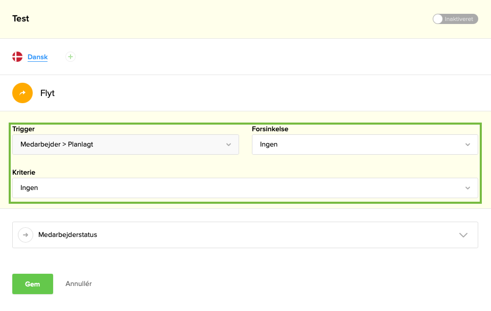Open the Forsinkelse dropdown set to Ingen
The image size is (491, 311).
coord(364,145)
